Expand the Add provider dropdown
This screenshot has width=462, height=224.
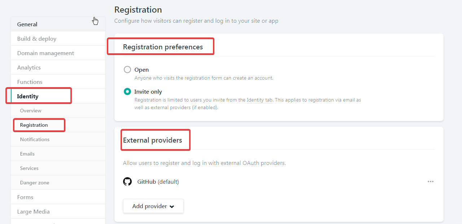[153, 206]
